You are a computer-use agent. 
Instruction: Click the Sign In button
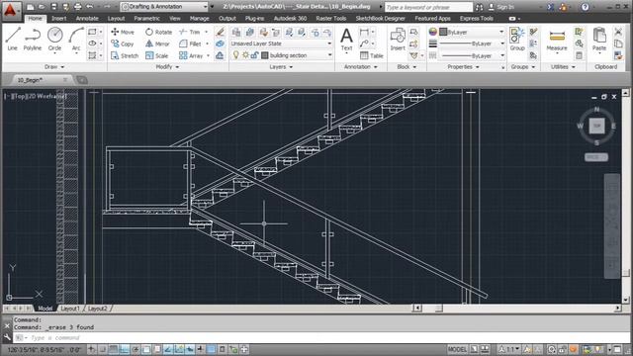[x=501, y=7]
